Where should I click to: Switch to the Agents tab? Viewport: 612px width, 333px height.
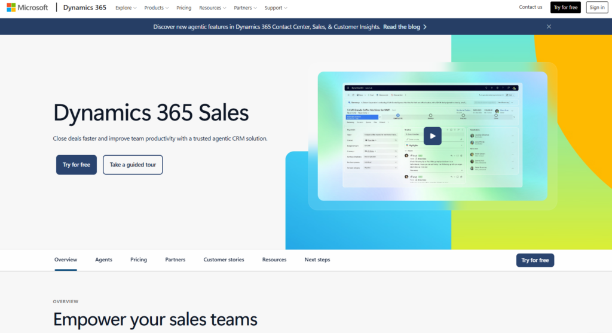(103, 260)
